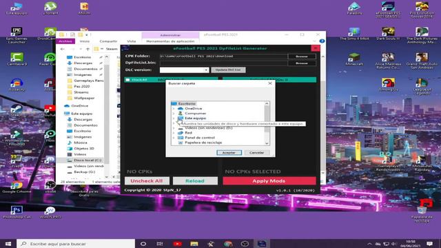
Task: Select Wallpaper folder in Explorer sidebar
Action: click(84, 98)
